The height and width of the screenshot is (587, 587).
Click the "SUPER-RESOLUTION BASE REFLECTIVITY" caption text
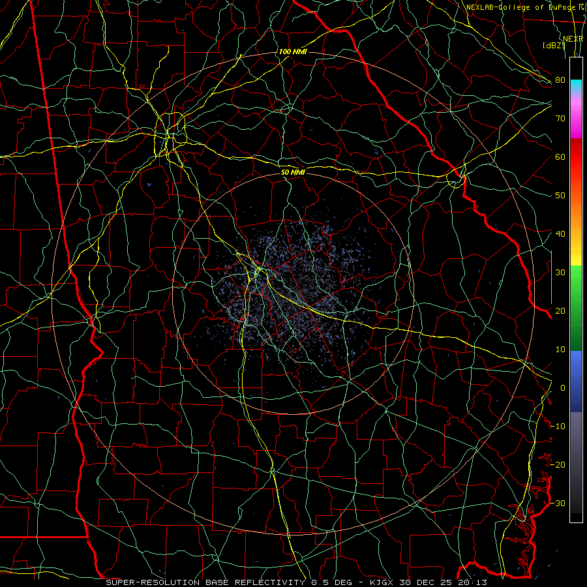[205, 582]
